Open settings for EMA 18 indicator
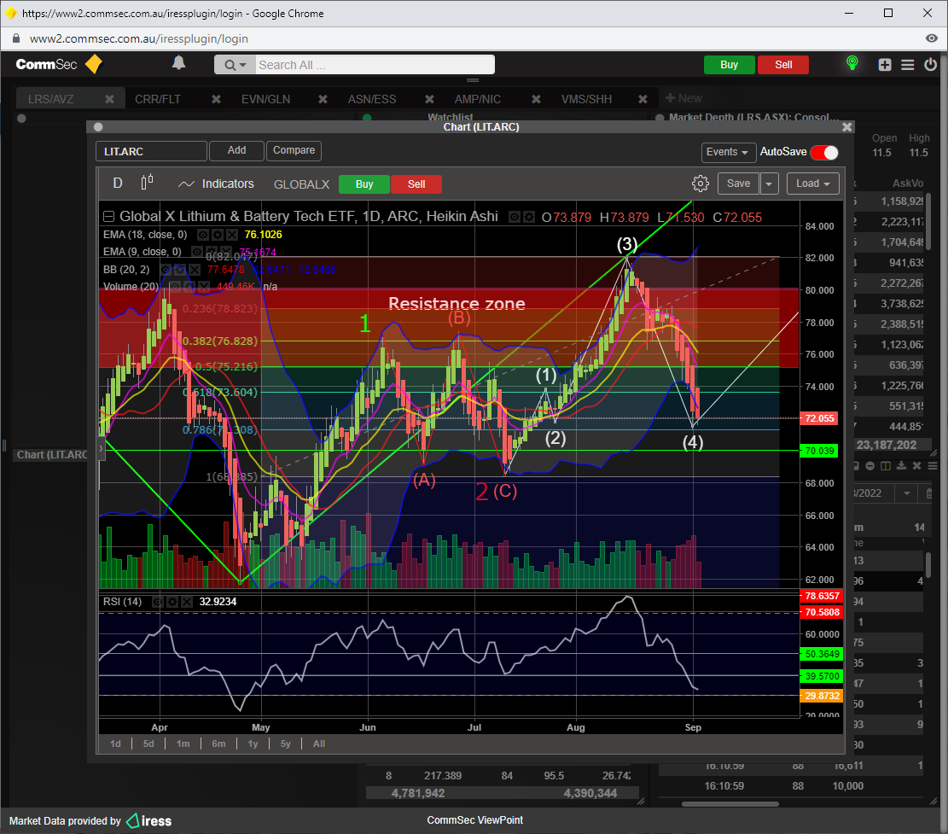Viewport: 948px width, 834px height. tap(217, 235)
